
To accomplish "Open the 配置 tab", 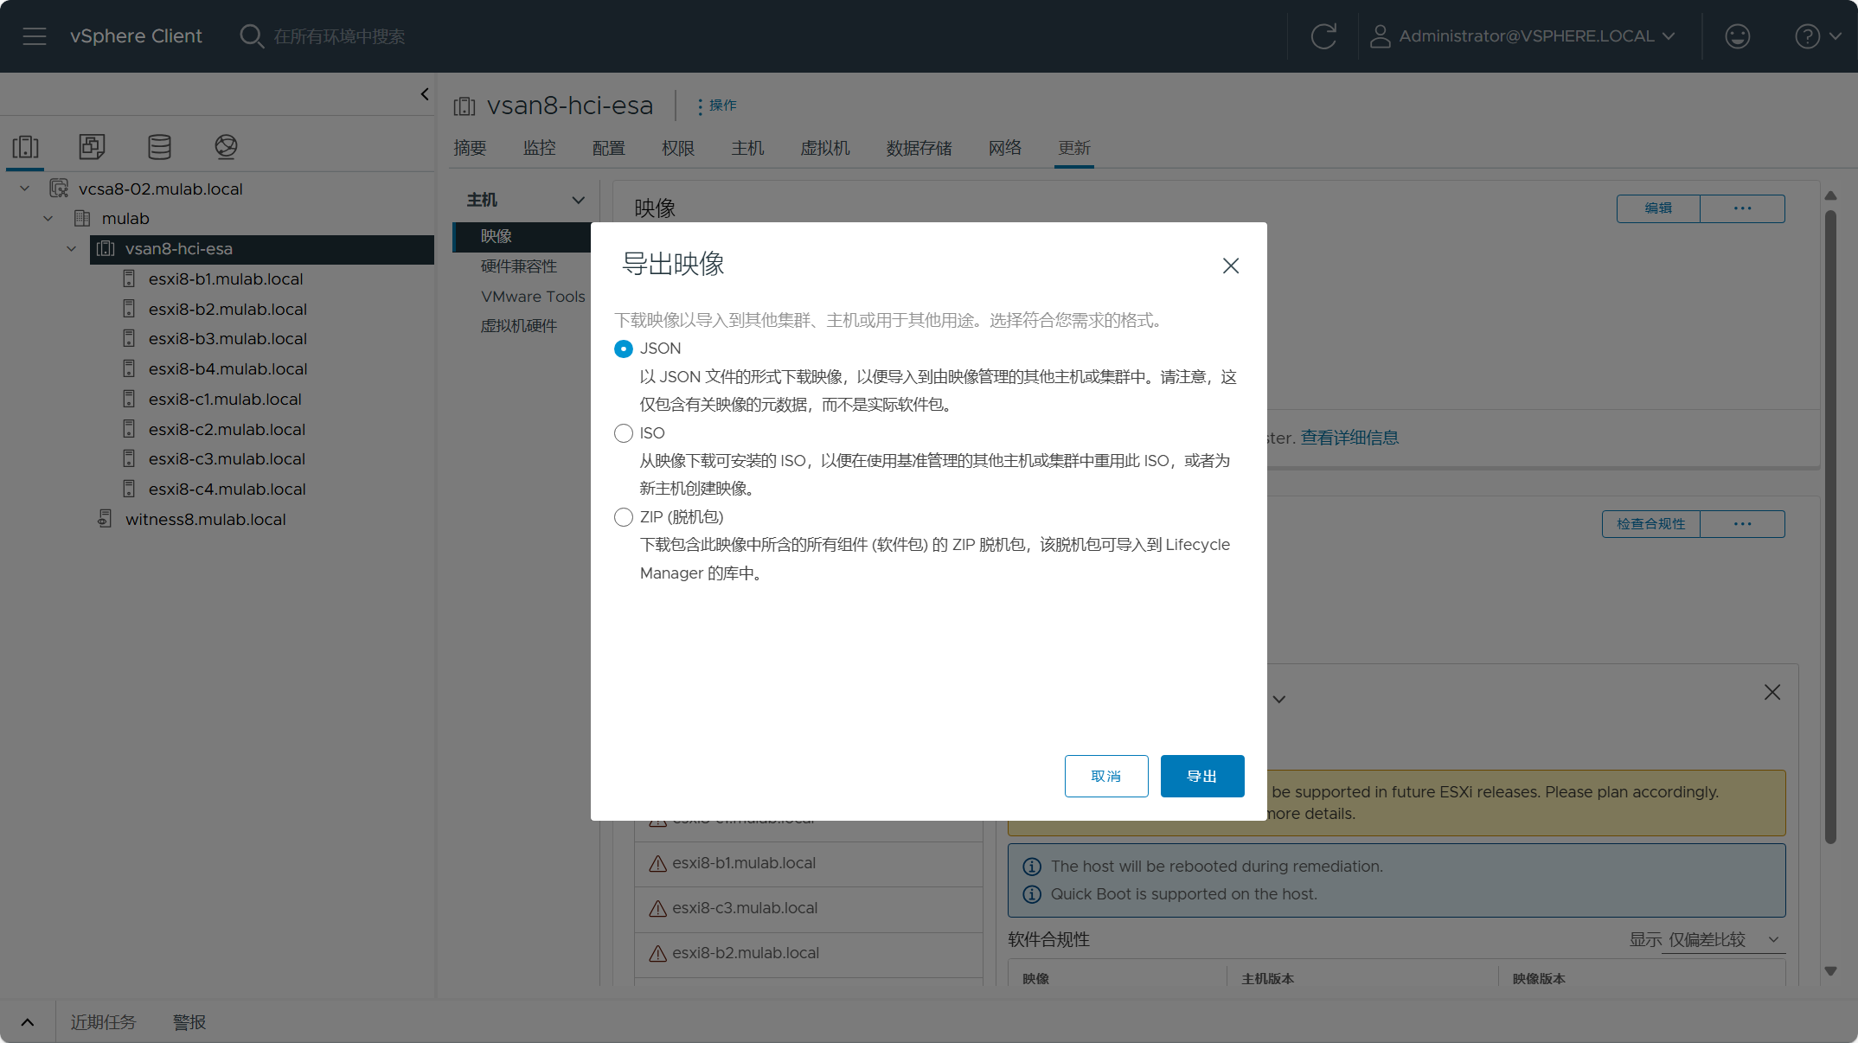I will coord(609,148).
